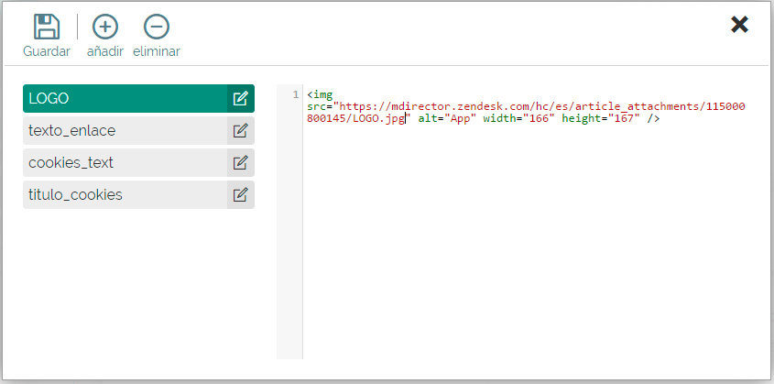The image size is (774, 384).
Task: Click the edit pencil beside cookies_text
Action: pos(240,163)
